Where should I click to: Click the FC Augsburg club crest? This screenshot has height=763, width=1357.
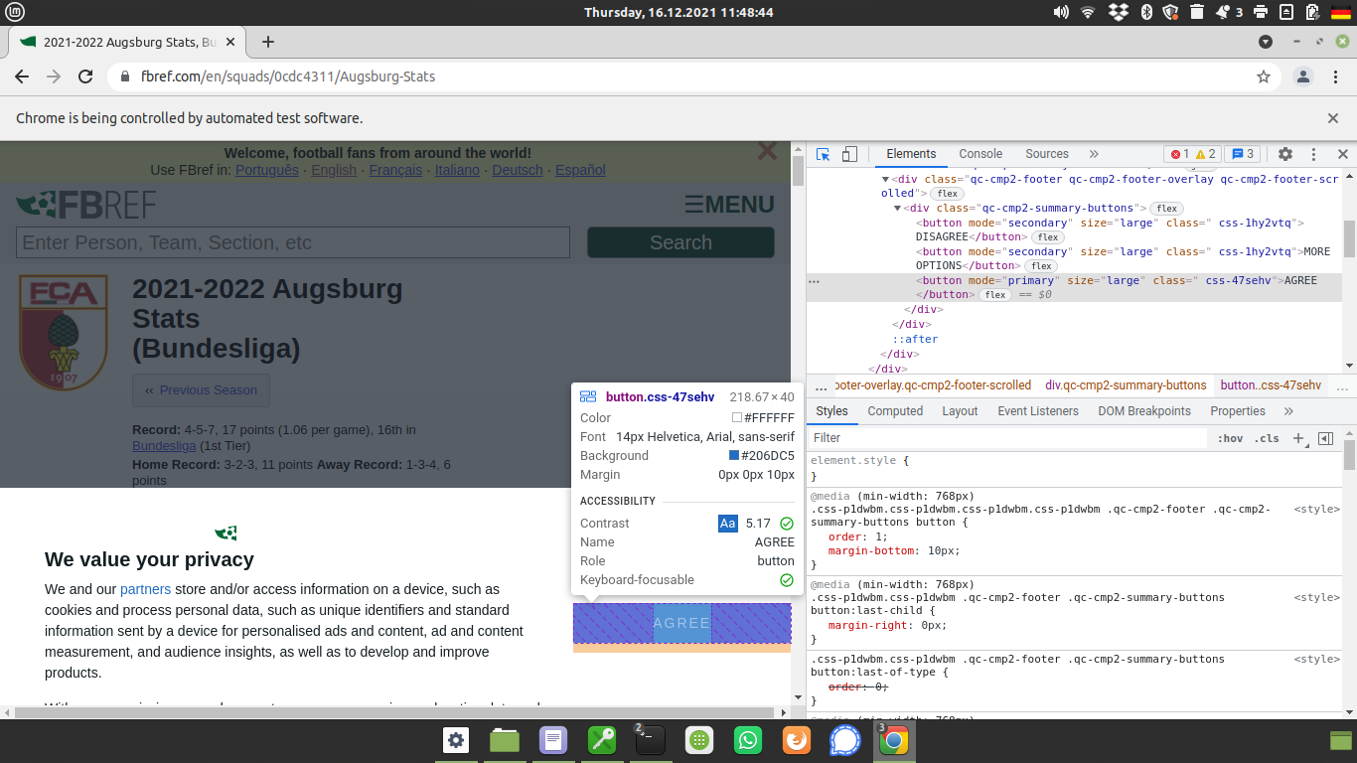(x=64, y=332)
